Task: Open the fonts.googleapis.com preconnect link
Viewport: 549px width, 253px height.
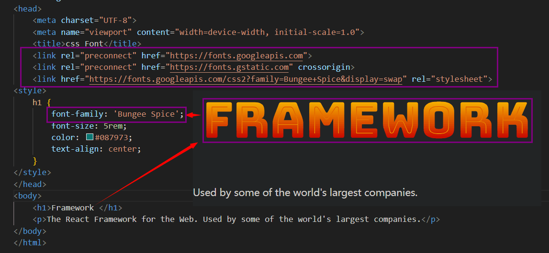Action: [x=236, y=55]
